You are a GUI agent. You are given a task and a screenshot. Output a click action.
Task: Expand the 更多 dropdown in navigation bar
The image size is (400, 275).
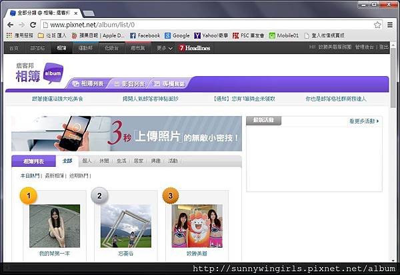pyautogui.click(x=165, y=48)
